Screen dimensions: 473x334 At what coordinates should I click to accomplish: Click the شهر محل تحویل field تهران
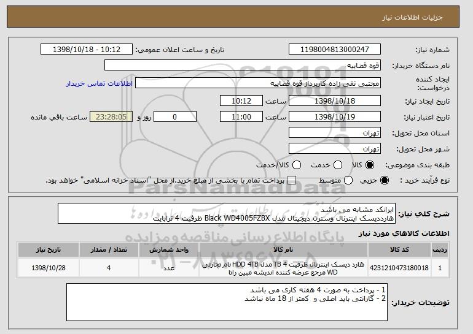[335, 149]
